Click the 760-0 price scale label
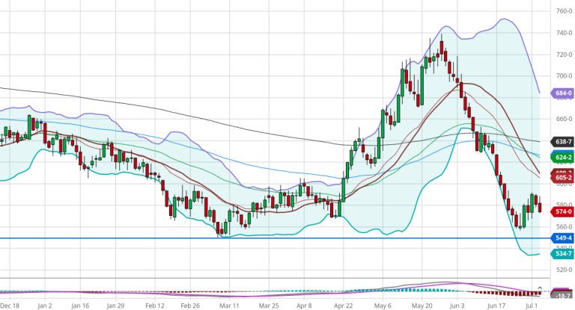Screen dimensions: 575x310 tap(564, 12)
